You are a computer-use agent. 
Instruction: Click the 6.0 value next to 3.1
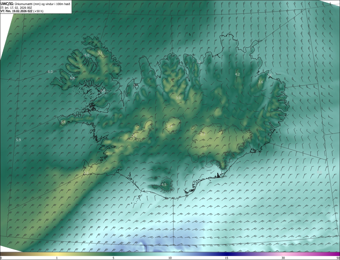87,55
